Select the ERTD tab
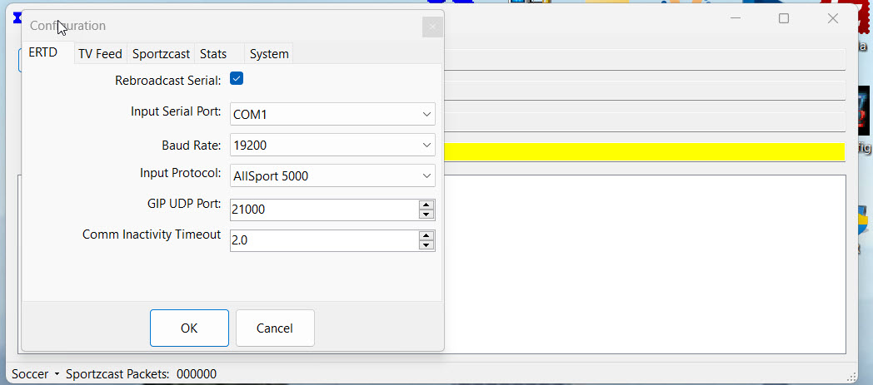 pyautogui.click(x=43, y=52)
